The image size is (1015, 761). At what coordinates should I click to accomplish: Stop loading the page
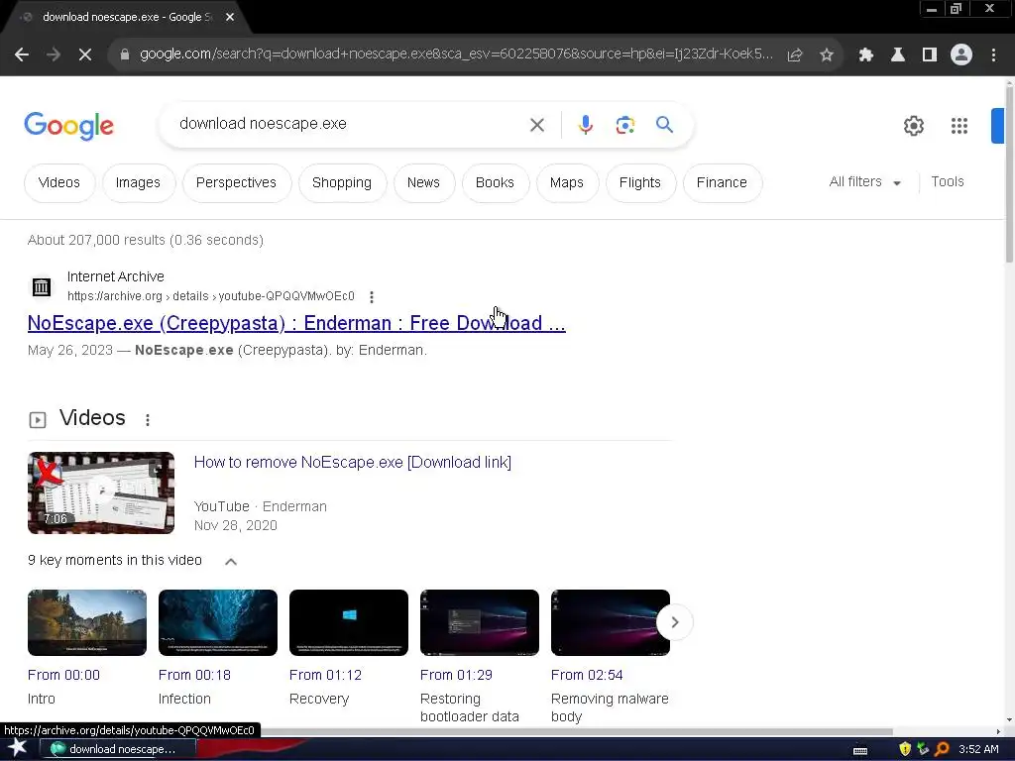(x=85, y=55)
